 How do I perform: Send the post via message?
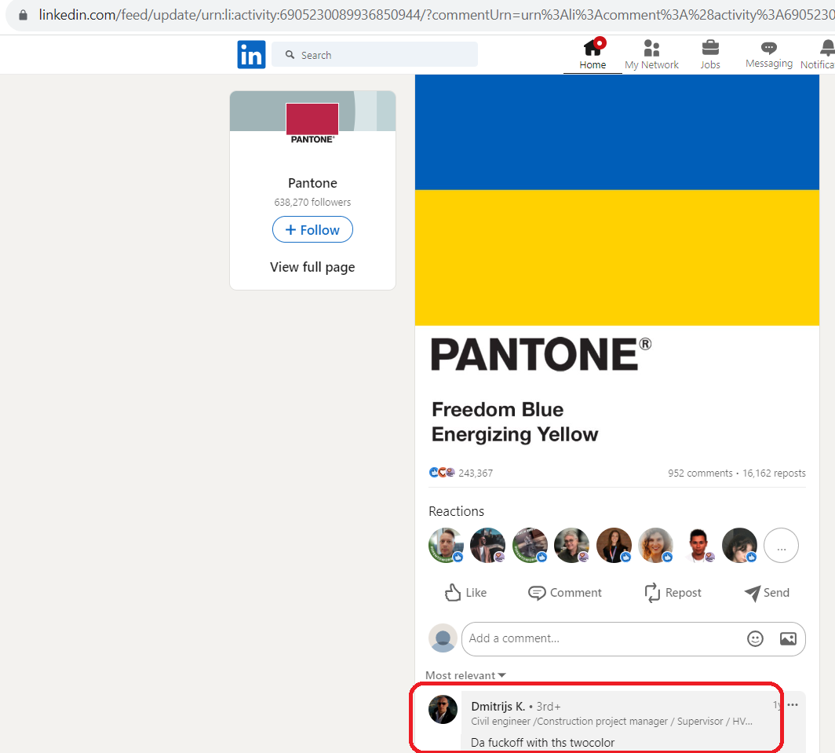point(767,593)
